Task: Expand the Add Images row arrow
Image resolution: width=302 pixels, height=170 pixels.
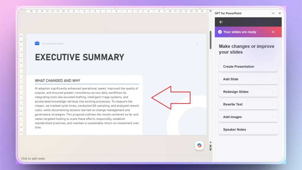Action: pyautogui.click(x=273, y=117)
